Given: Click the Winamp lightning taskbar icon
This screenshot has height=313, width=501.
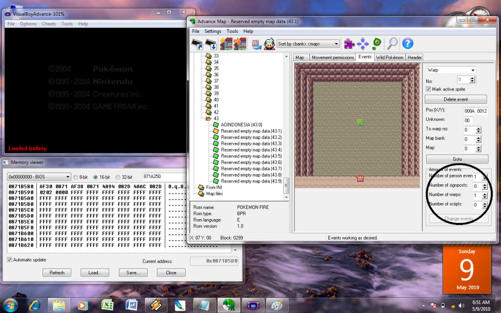Looking at the screenshot, I should point(156,305).
